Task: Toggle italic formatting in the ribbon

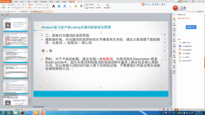Action: tap(11, 8)
